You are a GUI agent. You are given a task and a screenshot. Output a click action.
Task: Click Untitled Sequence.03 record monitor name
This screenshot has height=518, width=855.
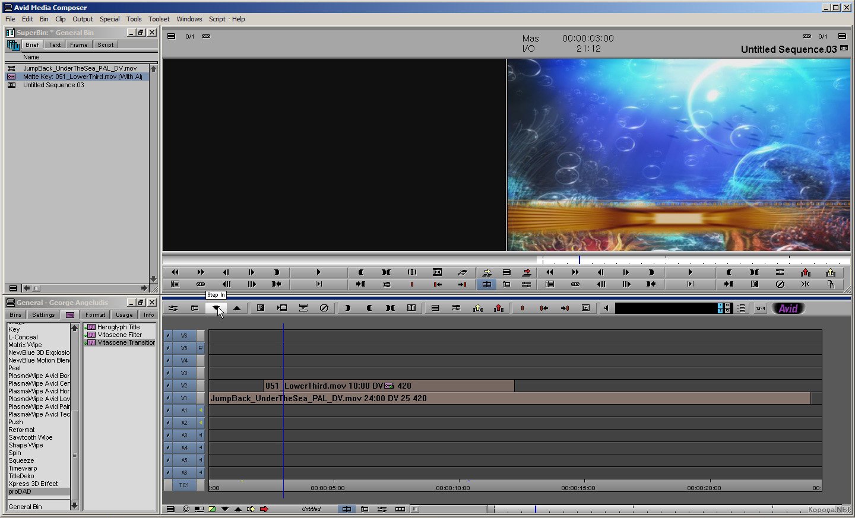pyautogui.click(x=788, y=49)
